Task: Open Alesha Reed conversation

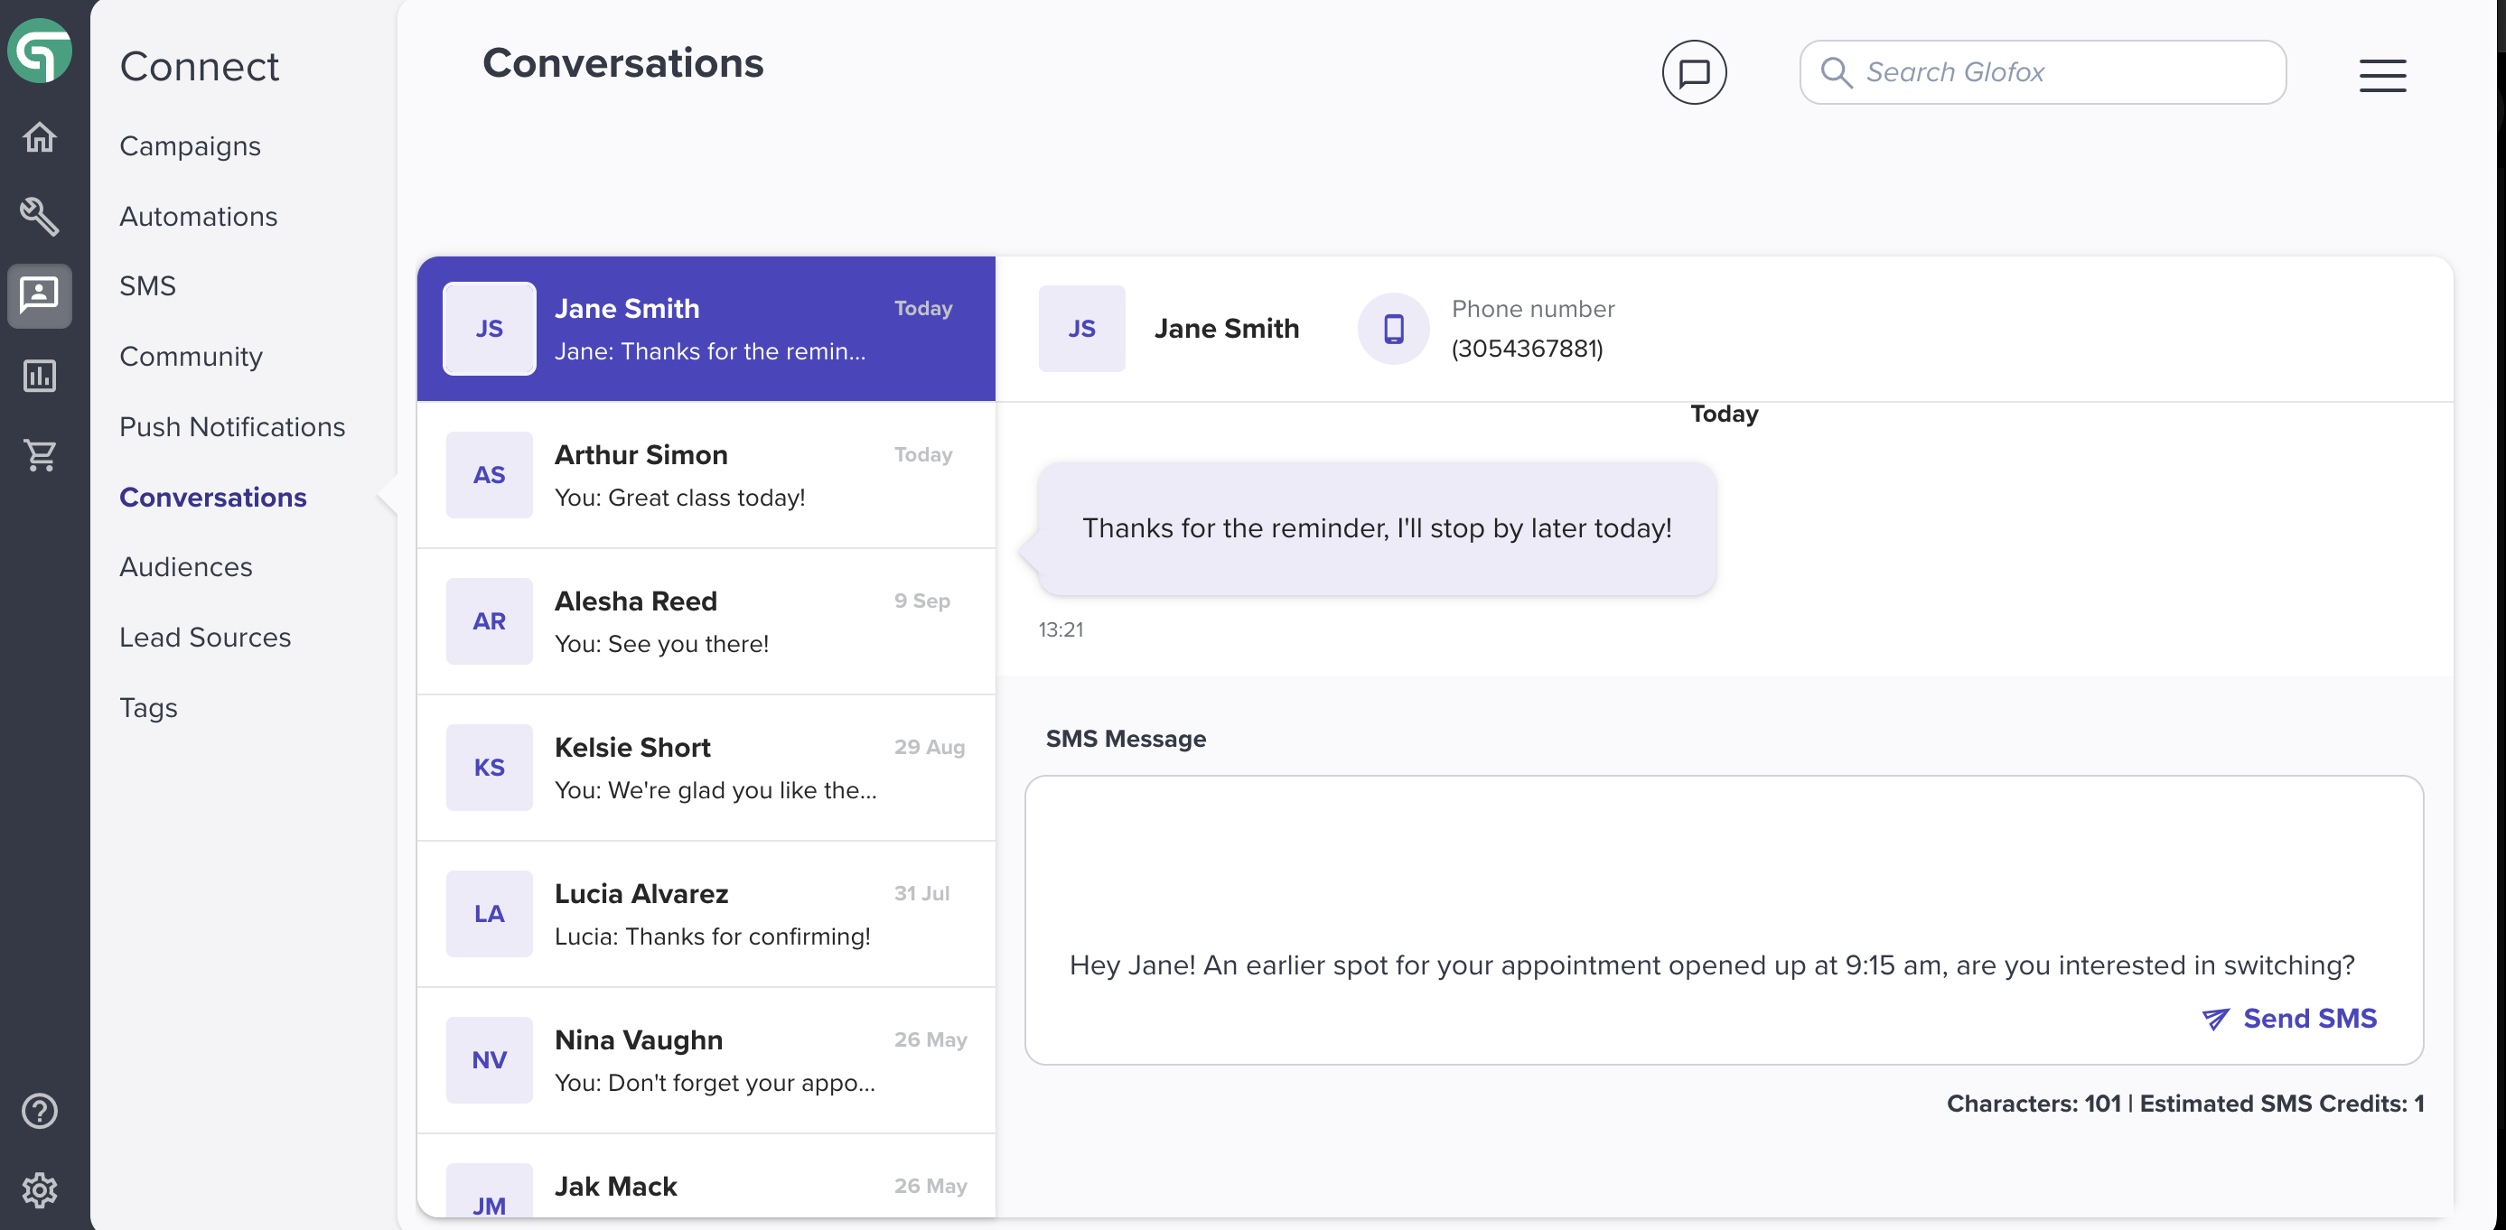Action: 706,621
